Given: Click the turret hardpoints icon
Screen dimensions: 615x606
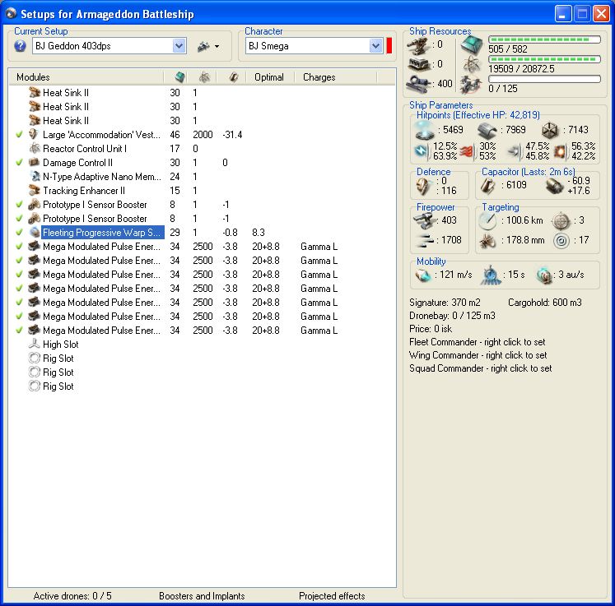Looking at the screenshot, I should point(417,45).
